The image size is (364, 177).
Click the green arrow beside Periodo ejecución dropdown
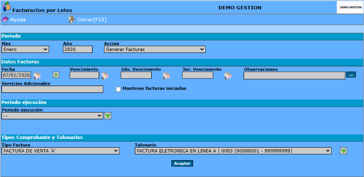click(108, 116)
